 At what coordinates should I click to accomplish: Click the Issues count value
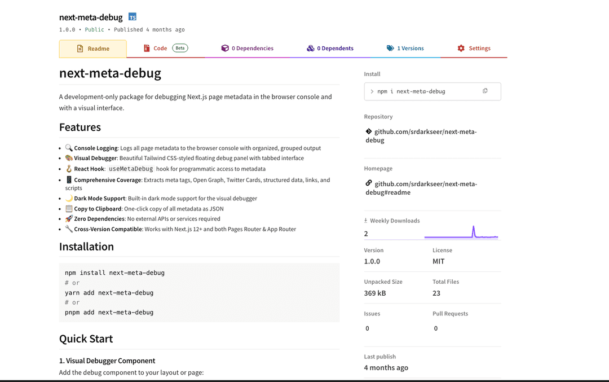(367, 328)
